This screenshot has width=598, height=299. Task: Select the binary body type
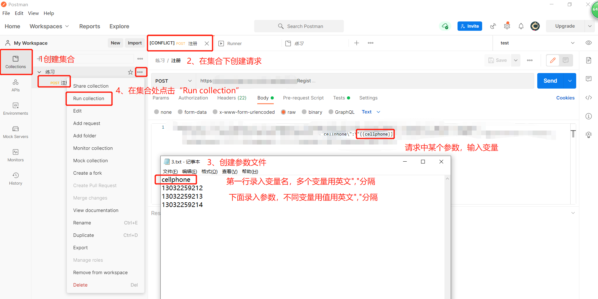(304, 112)
